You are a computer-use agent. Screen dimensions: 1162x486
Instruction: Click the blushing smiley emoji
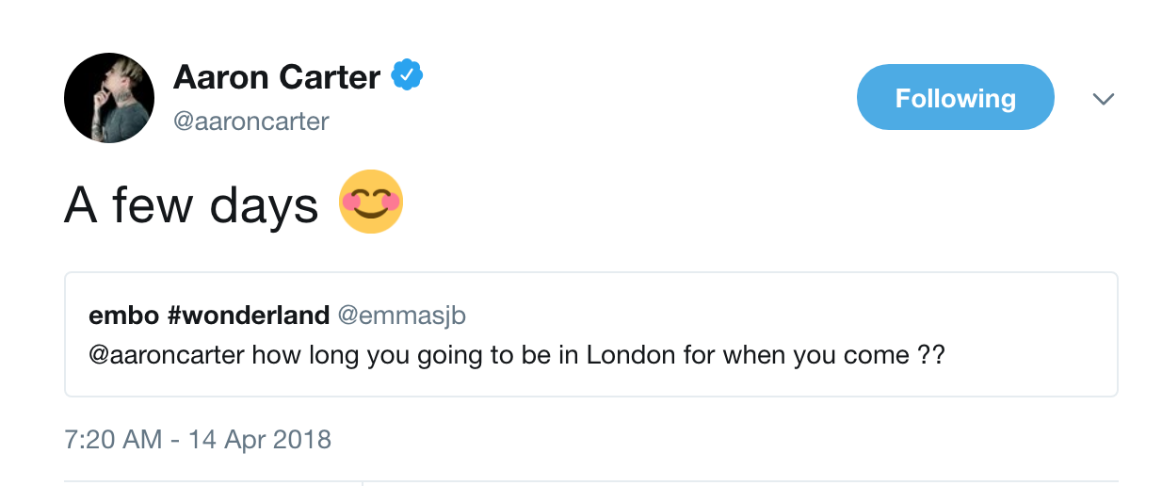(x=371, y=202)
